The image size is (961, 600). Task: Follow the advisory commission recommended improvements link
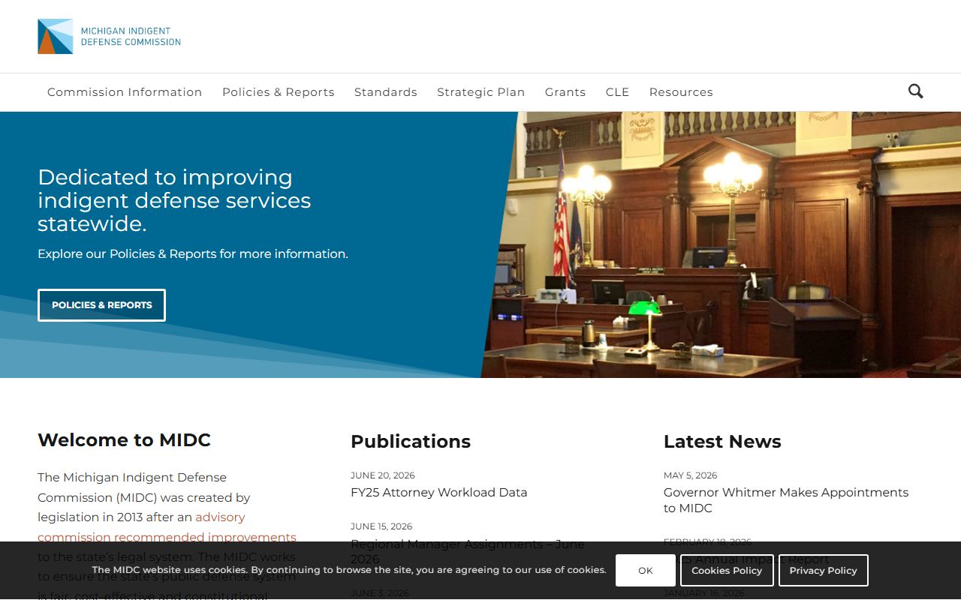tap(167, 527)
